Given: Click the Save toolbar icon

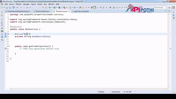Looking at the screenshot, I should tap(7, 7).
